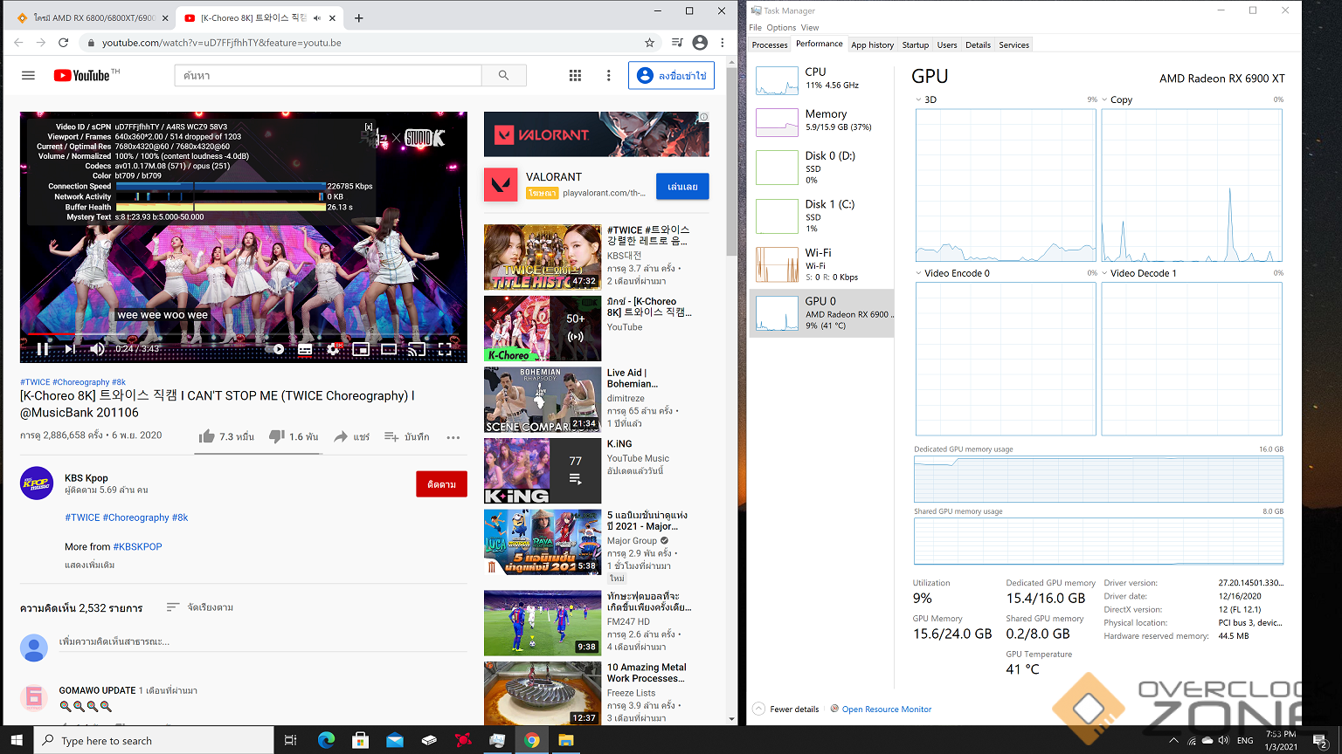Open the YouTube hamburger guide menu
This screenshot has height=754, width=1342.
28,76
